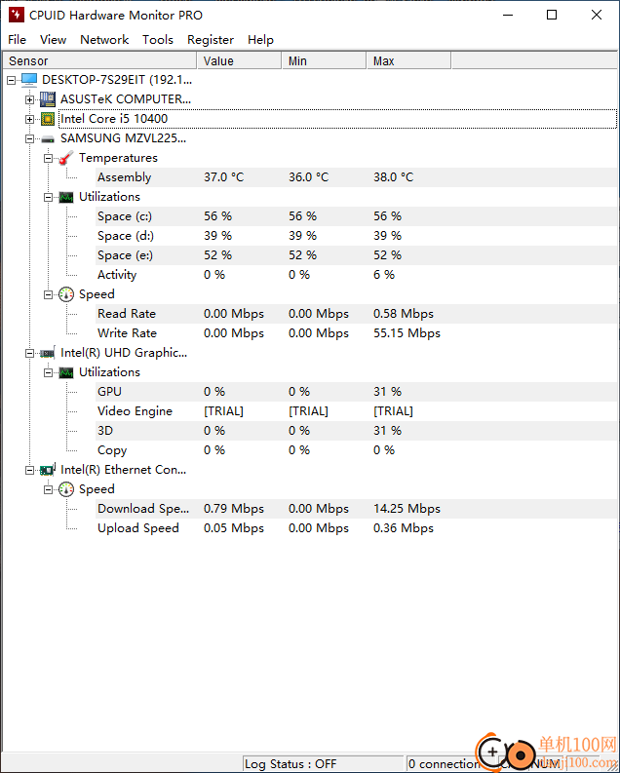Select the GPU utilization row
This screenshot has height=773, width=620.
357,392
